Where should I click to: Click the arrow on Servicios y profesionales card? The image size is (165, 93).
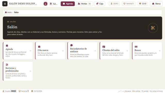point(30,71)
